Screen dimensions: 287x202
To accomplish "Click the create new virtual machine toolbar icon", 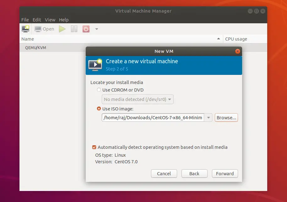I will [x=25, y=29].
